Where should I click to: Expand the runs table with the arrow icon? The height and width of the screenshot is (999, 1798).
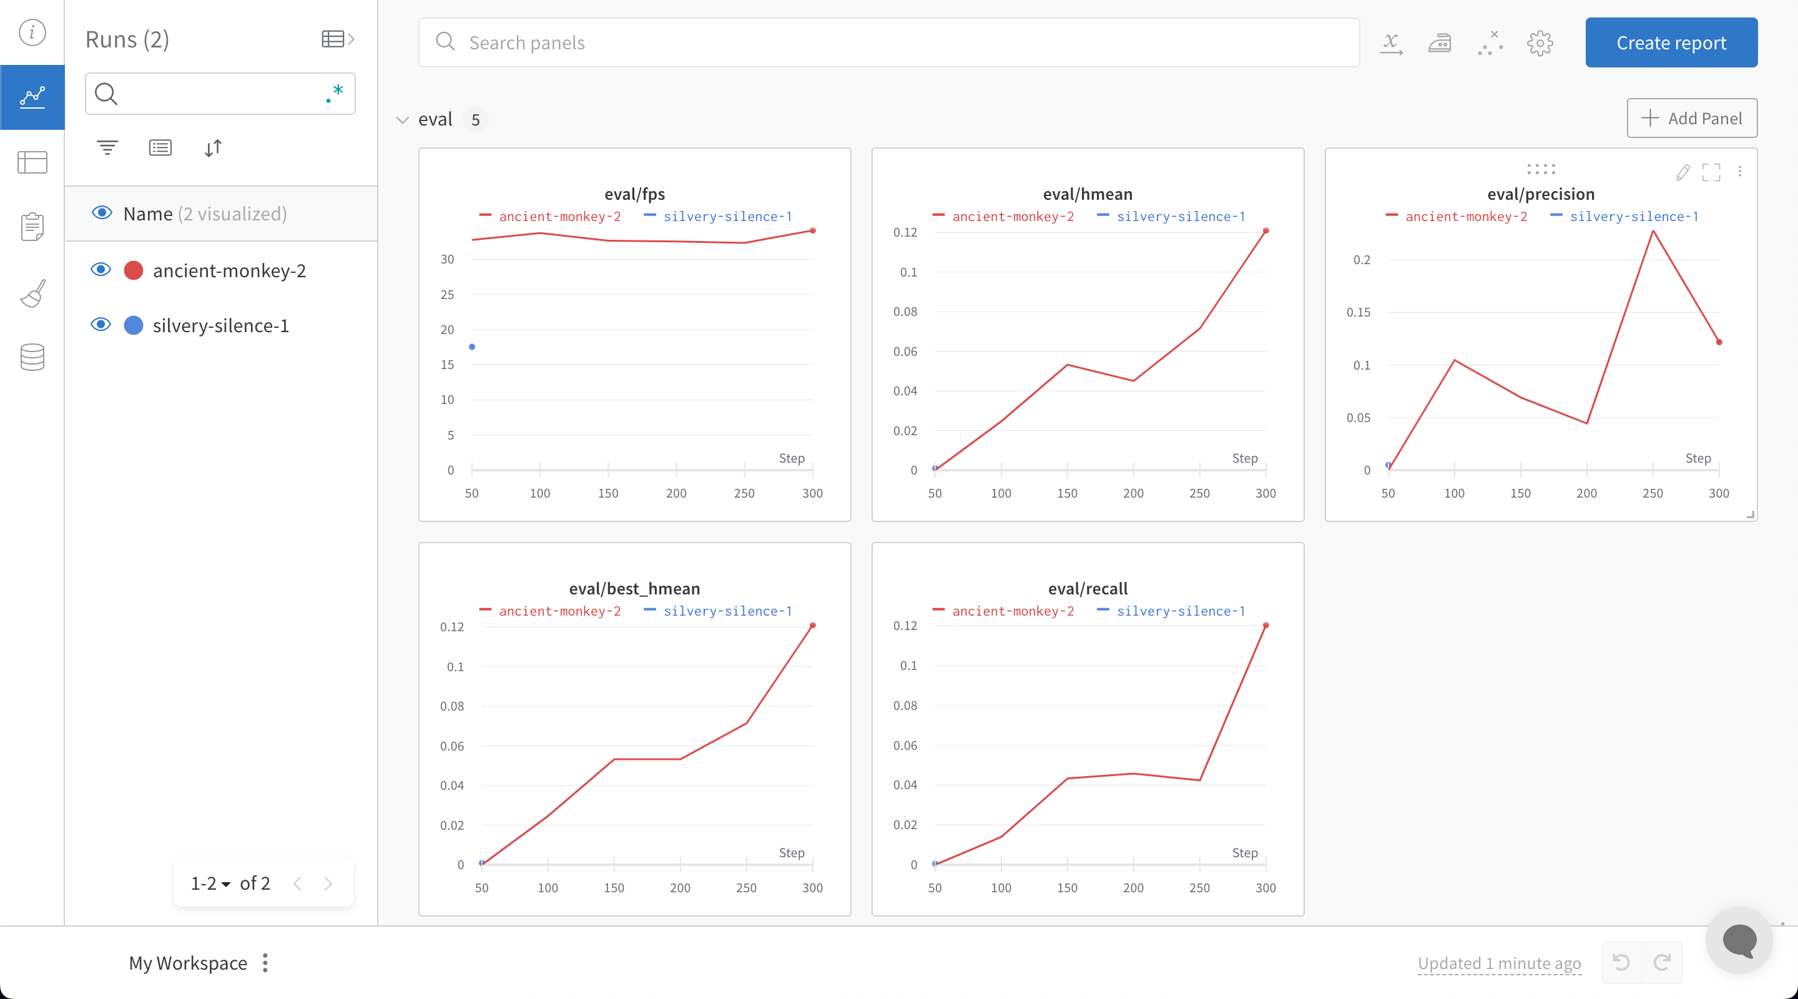(x=338, y=38)
